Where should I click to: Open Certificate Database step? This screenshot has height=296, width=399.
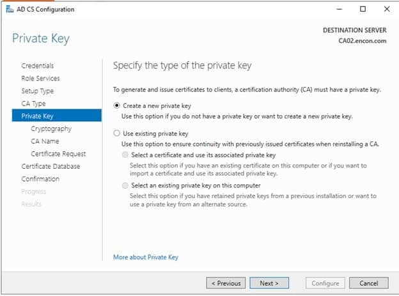pos(51,166)
